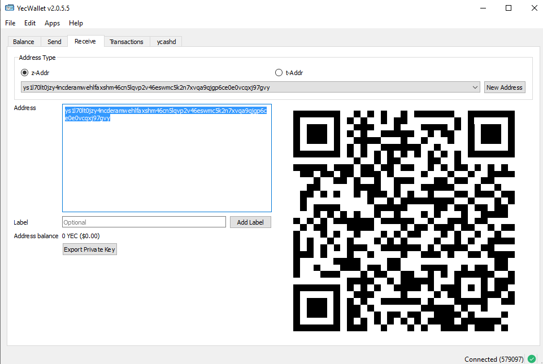
Task: Open the Edit menu
Action: (29, 23)
